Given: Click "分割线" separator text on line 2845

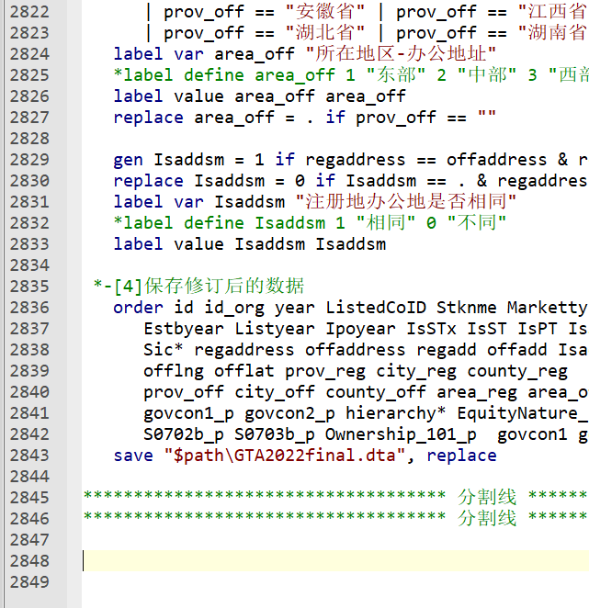Looking at the screenshot, I should pyautogui.click(x=487, y=497).
